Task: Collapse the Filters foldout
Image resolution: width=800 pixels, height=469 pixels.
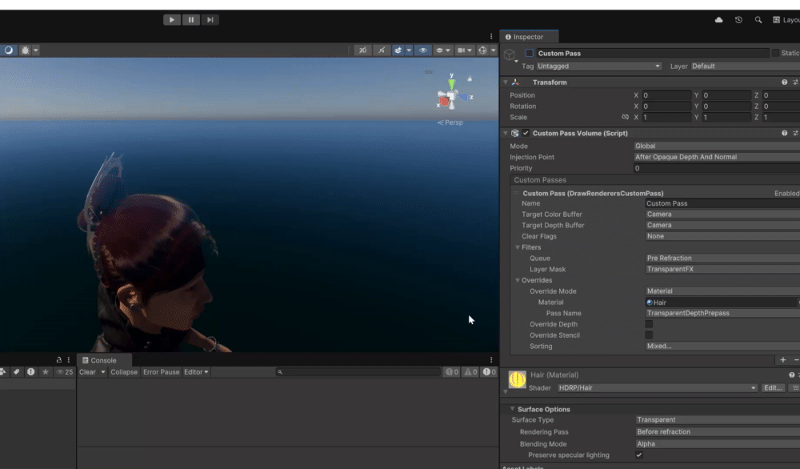Action: click(518, 247)
